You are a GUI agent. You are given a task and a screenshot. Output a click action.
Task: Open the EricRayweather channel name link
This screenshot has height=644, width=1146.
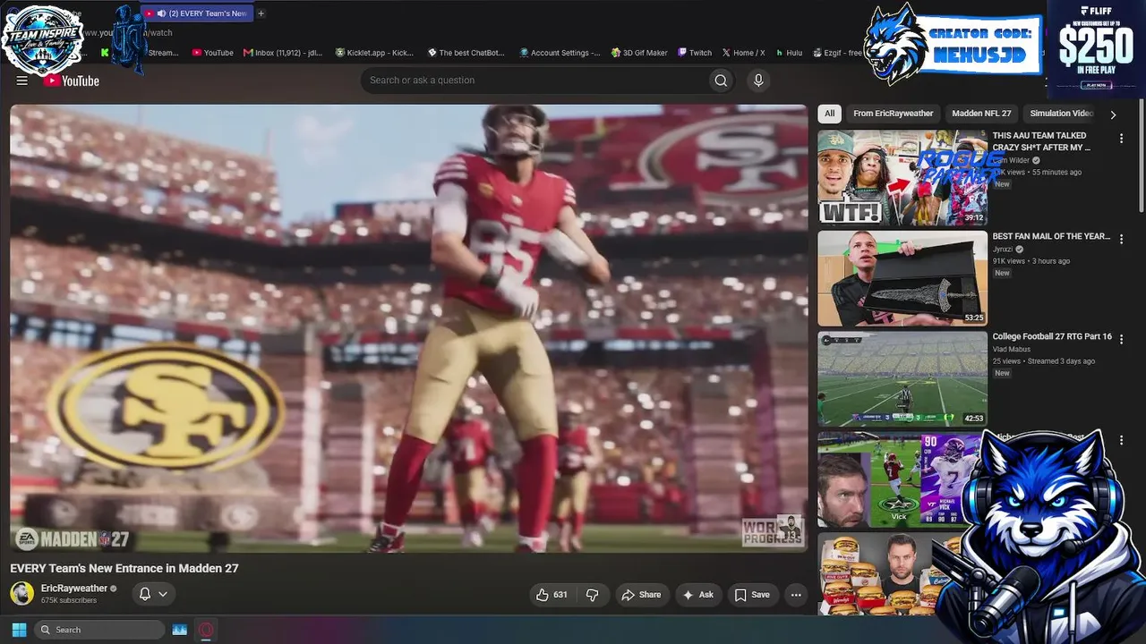click(74, 589)
